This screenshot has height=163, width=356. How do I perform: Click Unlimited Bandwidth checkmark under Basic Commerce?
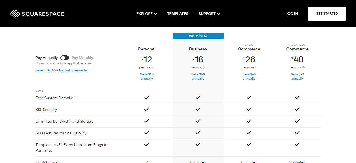(x=249, y=121)
